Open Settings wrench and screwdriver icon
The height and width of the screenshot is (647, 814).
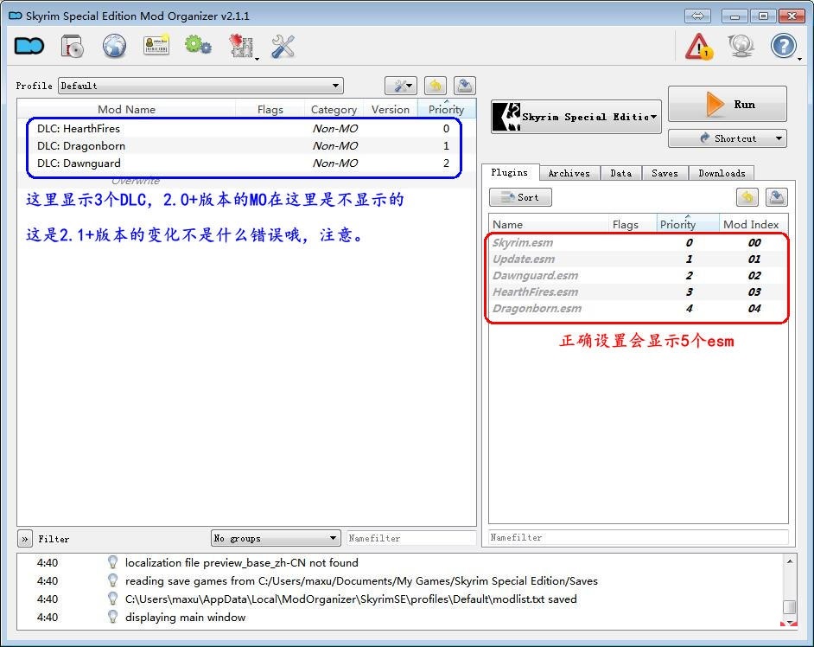pyautogui.click(x=283, y=46)
